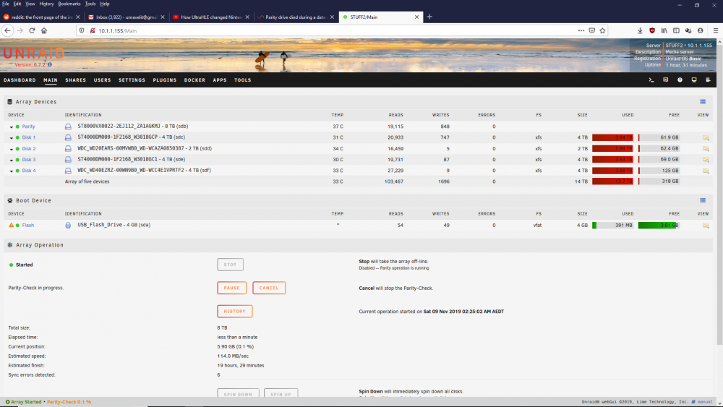
Task: Open the Apps tab
Action: click(x=220, y=80)
